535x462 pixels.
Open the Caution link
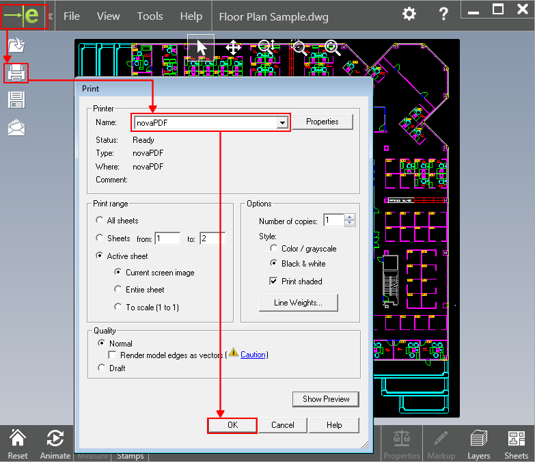pos(253,355)
